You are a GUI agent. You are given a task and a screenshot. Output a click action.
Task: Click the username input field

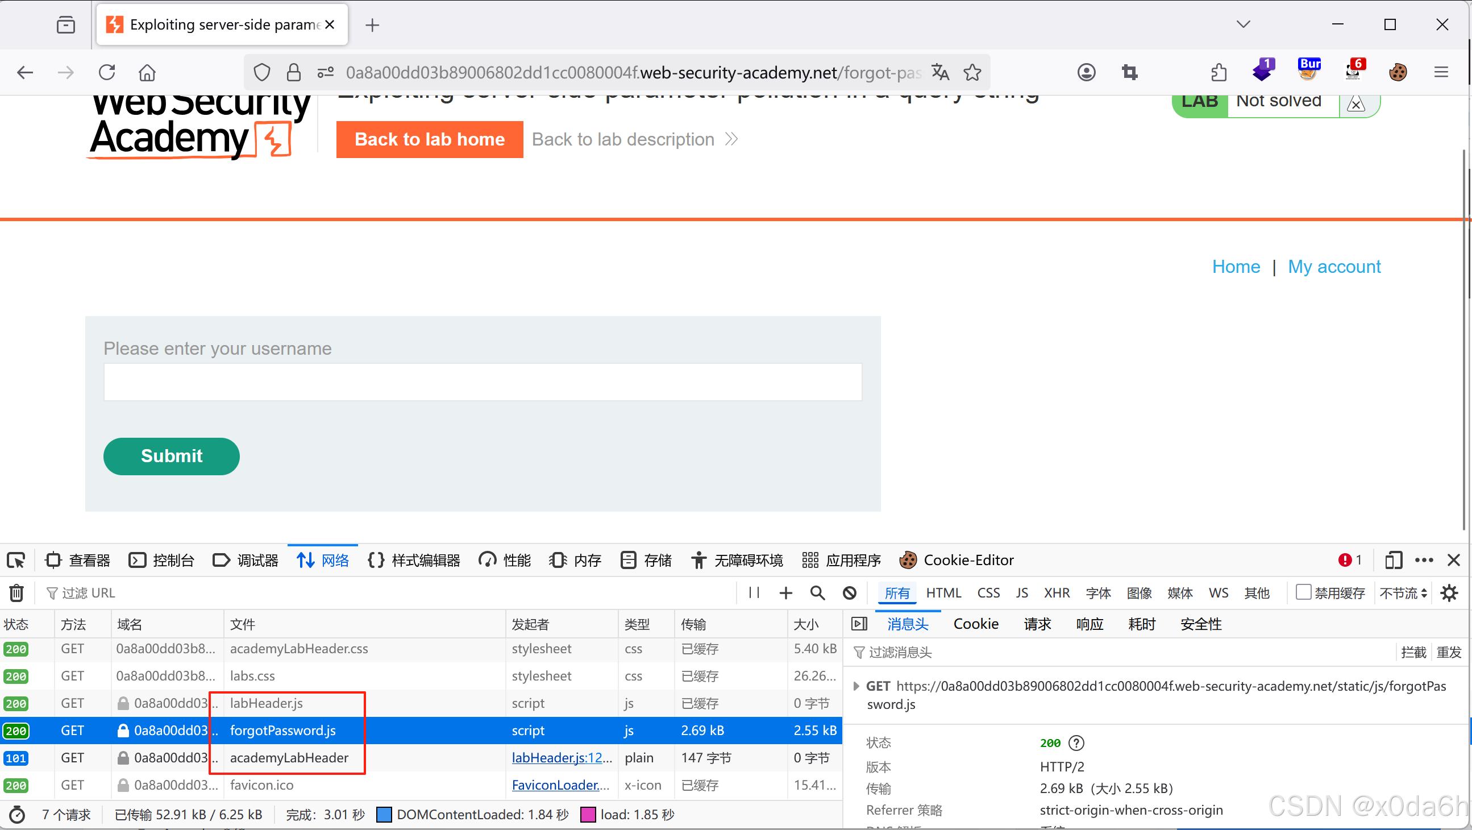point(482,382)
